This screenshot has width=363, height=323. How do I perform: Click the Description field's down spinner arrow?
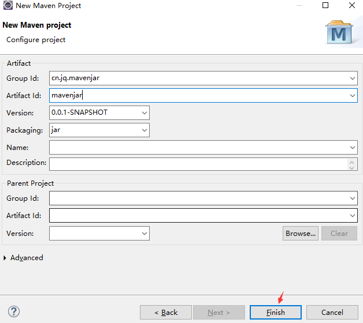pos(351,167)
